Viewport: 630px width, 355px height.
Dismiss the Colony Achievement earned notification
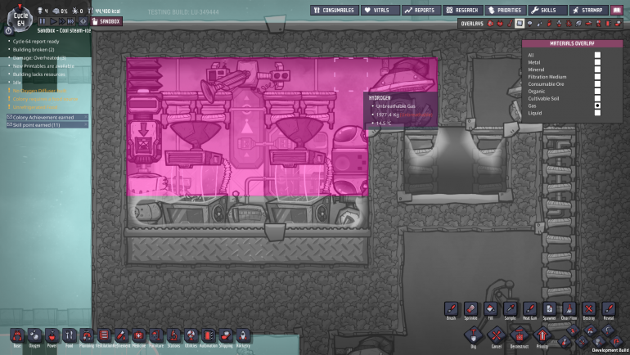point(86,117)
